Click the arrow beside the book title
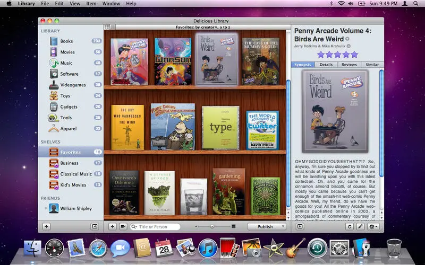Image resolution: width=425 pixels, height=265 pixels. point(347,39)
